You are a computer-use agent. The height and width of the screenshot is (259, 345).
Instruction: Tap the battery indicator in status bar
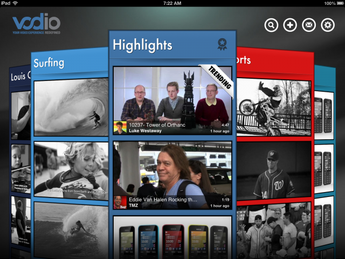[x=340, y=3]
